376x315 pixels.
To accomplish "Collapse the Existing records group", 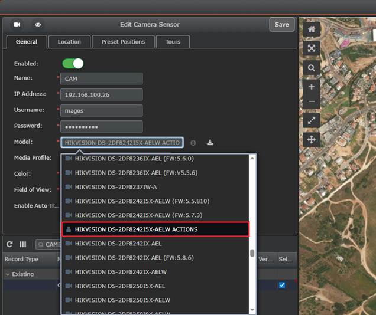I will [x=8, y=274].
